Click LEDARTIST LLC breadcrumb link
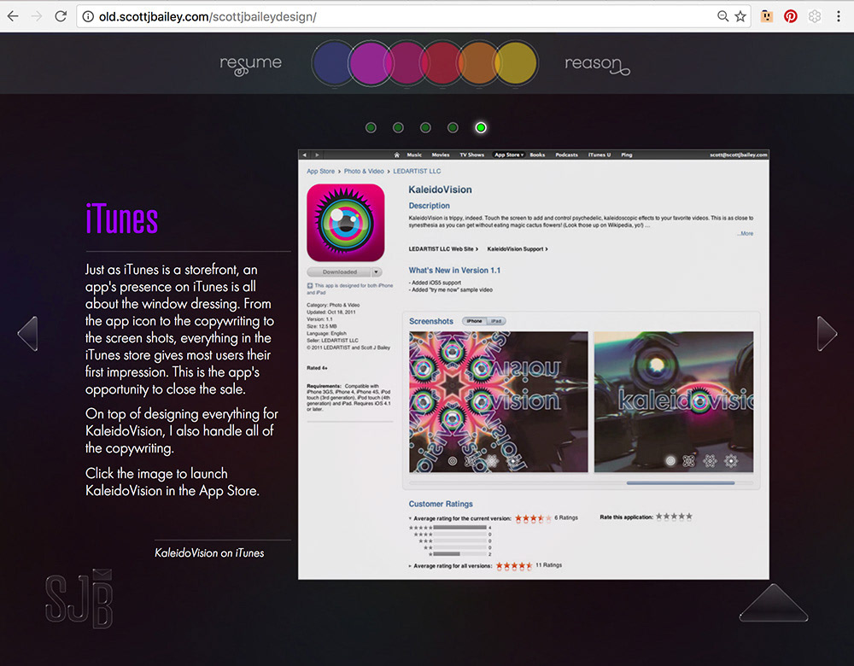 click(x=417, y=171)
